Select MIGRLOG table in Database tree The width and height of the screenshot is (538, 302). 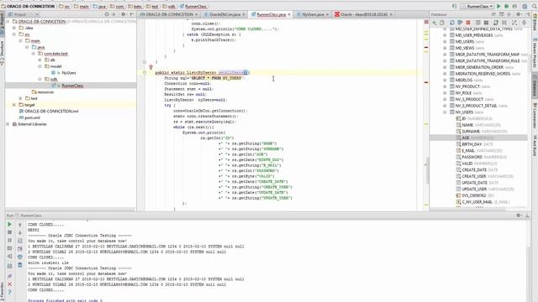tap(464, 81)
